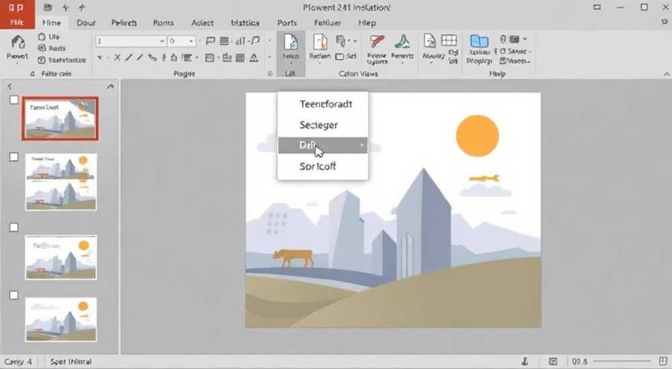Check the checkbox beside first slide thumbnail
Image resolution: width=672 pixels, height=369 pixels.
[x=14, y=100]
